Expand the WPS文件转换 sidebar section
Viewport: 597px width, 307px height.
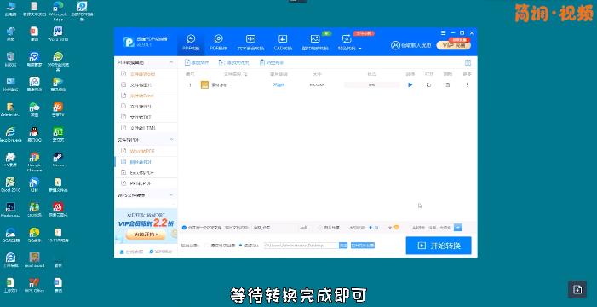(172, 195)
